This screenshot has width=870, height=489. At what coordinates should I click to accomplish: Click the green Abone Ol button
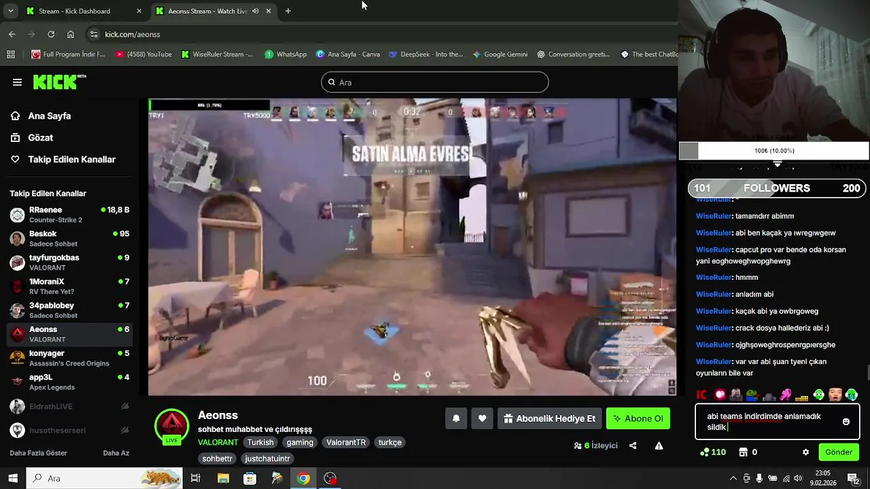pos(638,418)
